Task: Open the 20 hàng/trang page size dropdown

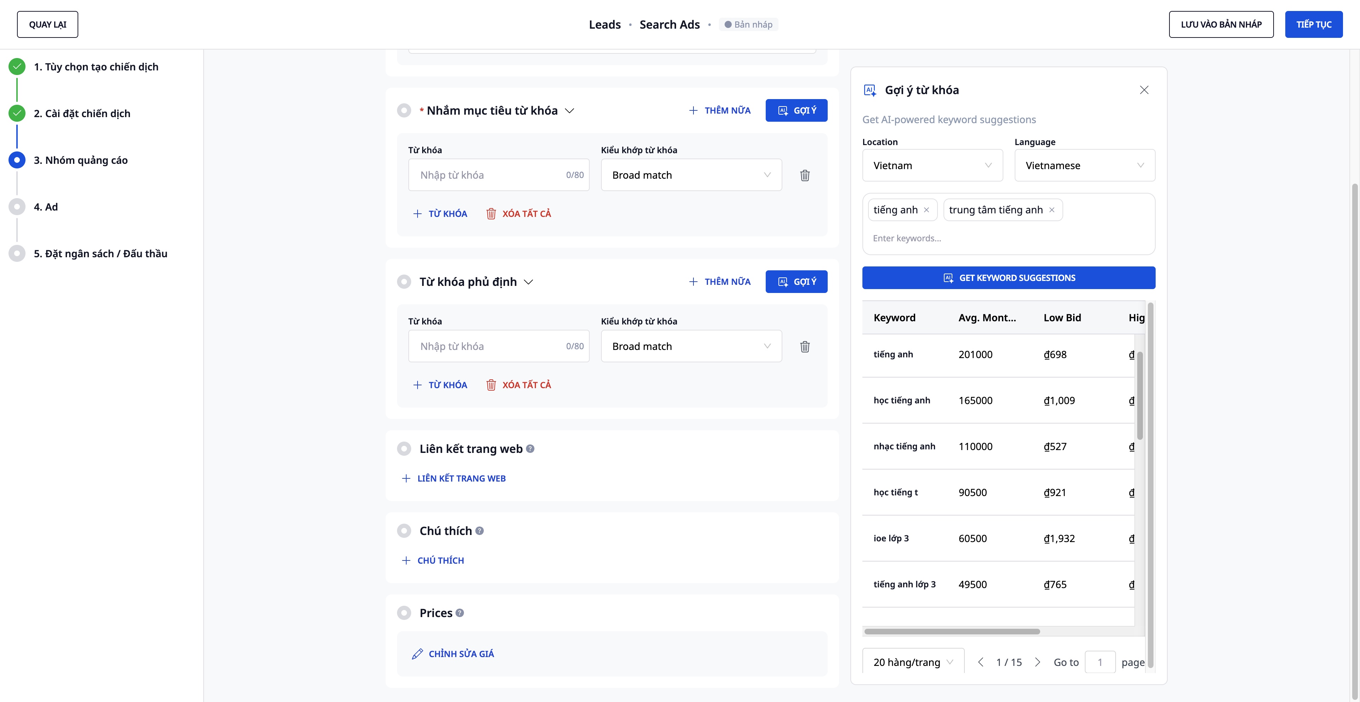Action: 912,662
